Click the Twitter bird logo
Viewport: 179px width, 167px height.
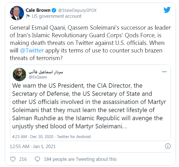tap(167, 10)
